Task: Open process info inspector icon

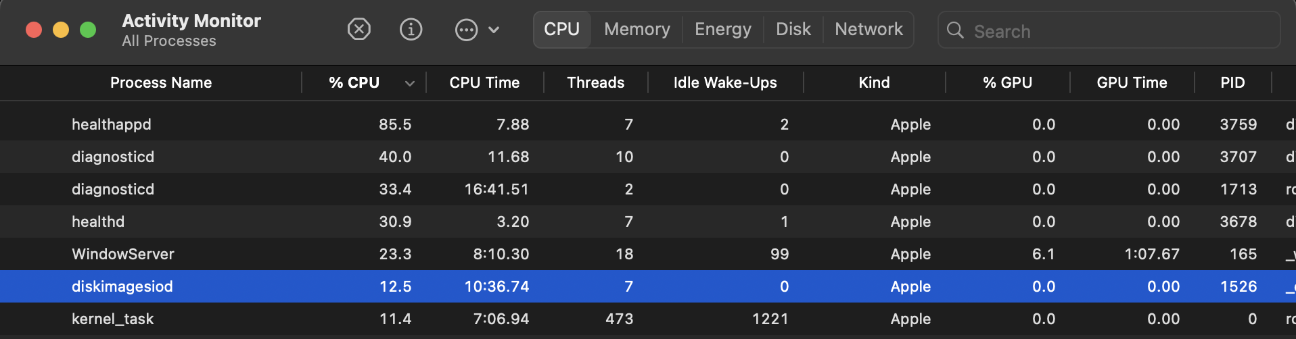Action: tap(411, 30)
